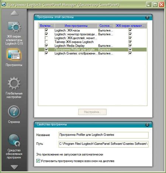Click the Название text field
The image size is (166, 173).
click(104, 135)
